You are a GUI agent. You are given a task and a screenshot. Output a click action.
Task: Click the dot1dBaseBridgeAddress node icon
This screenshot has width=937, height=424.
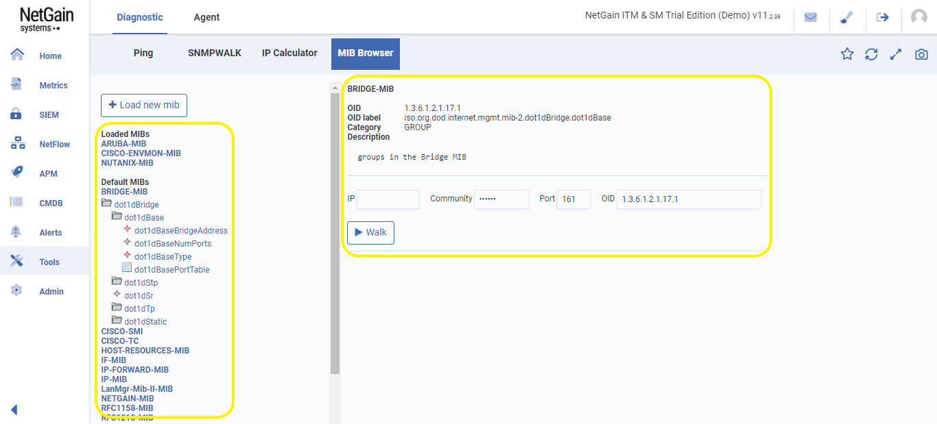point(127,229)
